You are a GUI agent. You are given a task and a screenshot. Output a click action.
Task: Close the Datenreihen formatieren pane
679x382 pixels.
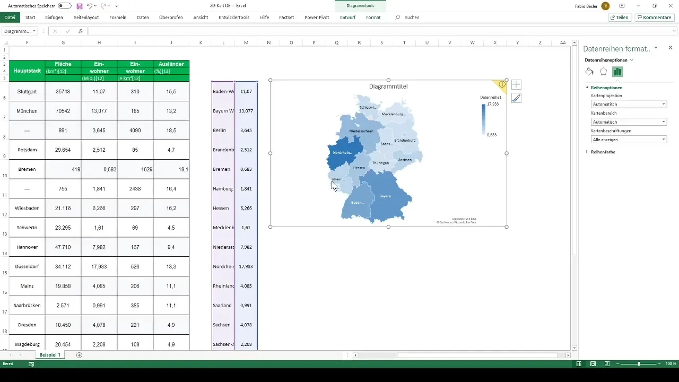(670, 48)
